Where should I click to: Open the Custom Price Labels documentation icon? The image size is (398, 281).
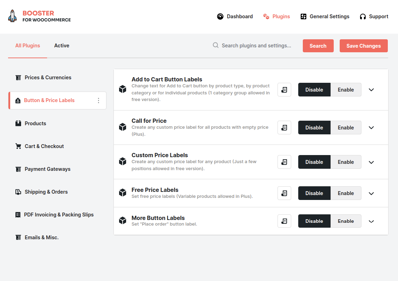[284, 162]
